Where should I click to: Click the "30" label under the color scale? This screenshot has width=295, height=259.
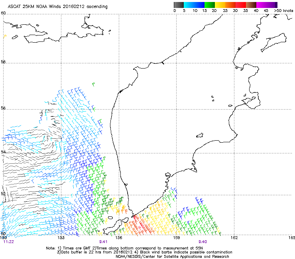click(235, 11)
